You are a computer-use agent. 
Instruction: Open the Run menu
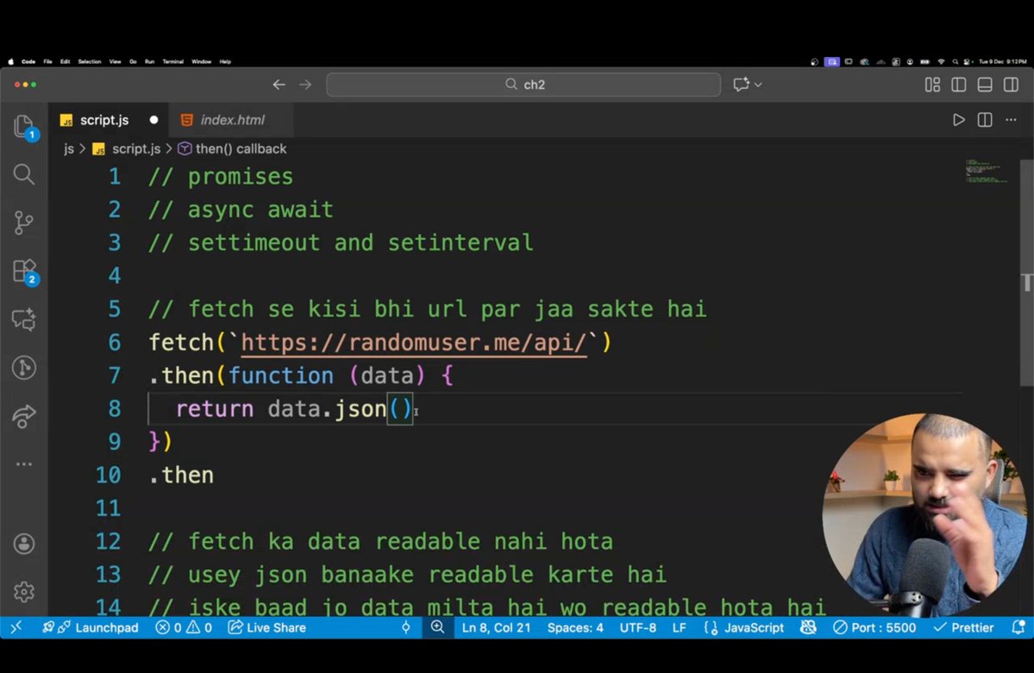click(150, 61)
